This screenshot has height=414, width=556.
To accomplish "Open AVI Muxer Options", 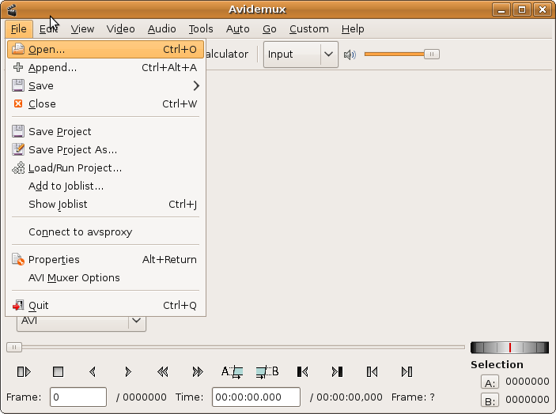I will 105,277.
